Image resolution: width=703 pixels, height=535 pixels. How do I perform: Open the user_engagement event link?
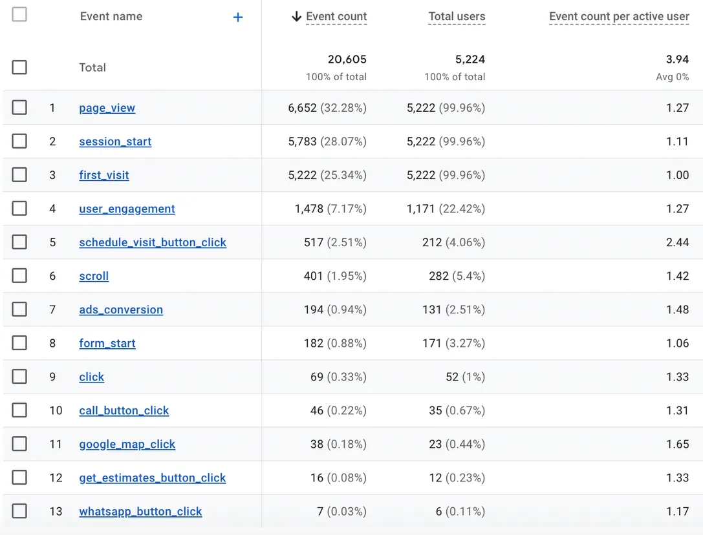click(x=127, y=209)
